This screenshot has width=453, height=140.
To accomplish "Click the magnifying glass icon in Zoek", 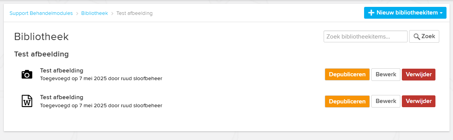I will [x=417, y=37].
